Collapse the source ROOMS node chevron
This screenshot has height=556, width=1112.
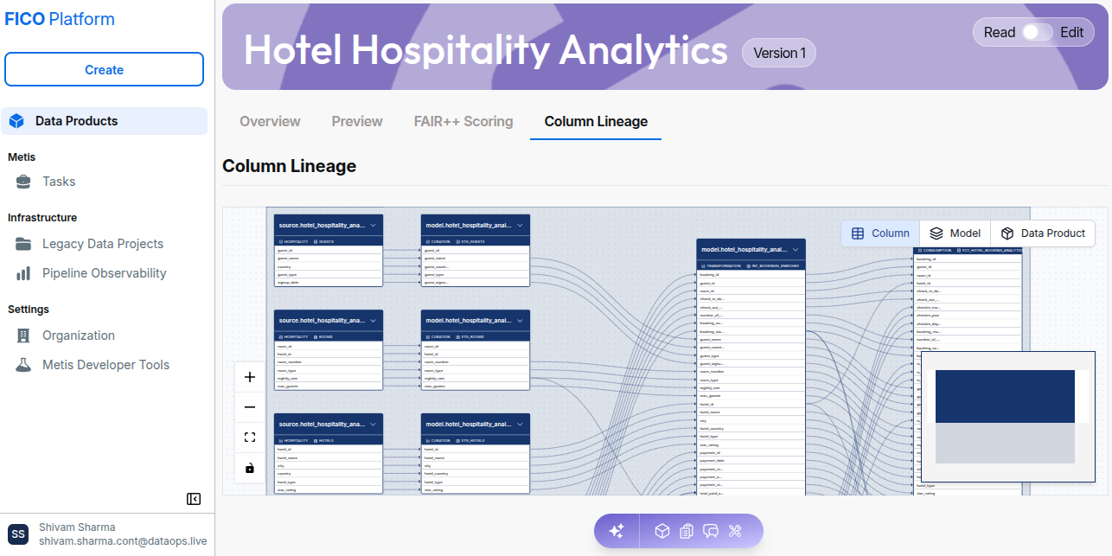tap(374, 320)
